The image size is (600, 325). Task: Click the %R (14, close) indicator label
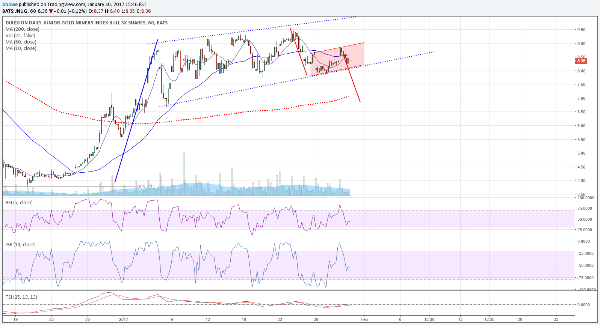click(20, 245)
